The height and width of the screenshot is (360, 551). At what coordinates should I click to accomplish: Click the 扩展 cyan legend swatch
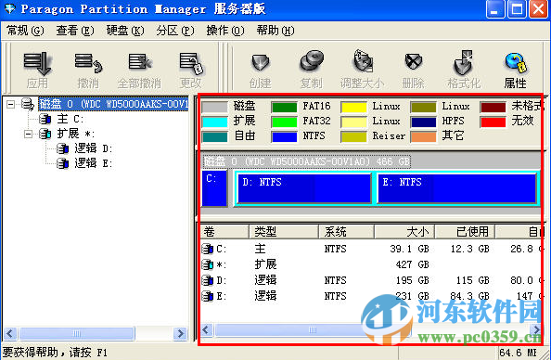214,122
